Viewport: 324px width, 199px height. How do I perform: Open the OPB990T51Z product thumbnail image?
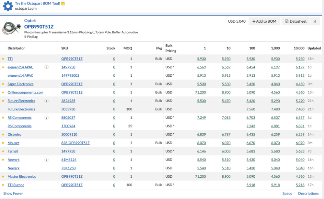point(12,28)
